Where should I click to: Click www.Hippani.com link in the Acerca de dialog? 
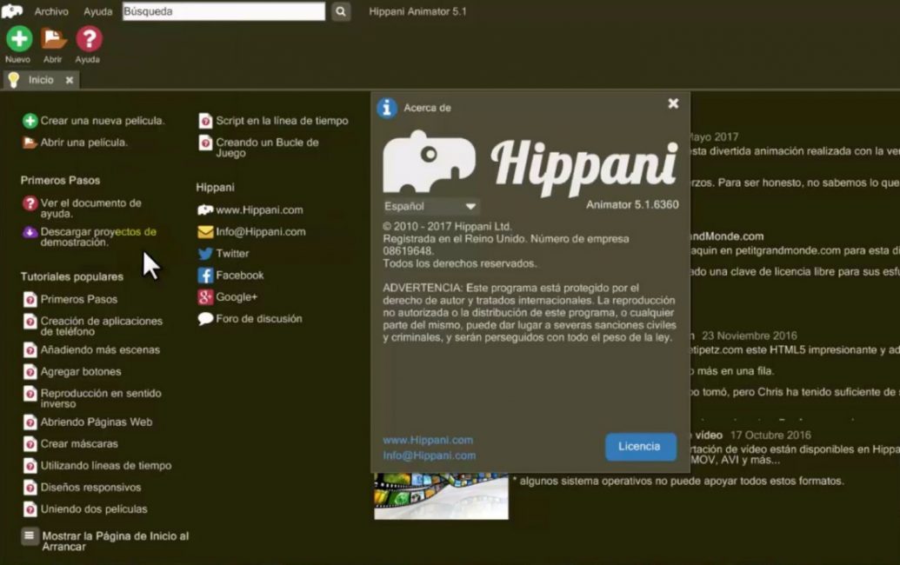pos(428,440)
